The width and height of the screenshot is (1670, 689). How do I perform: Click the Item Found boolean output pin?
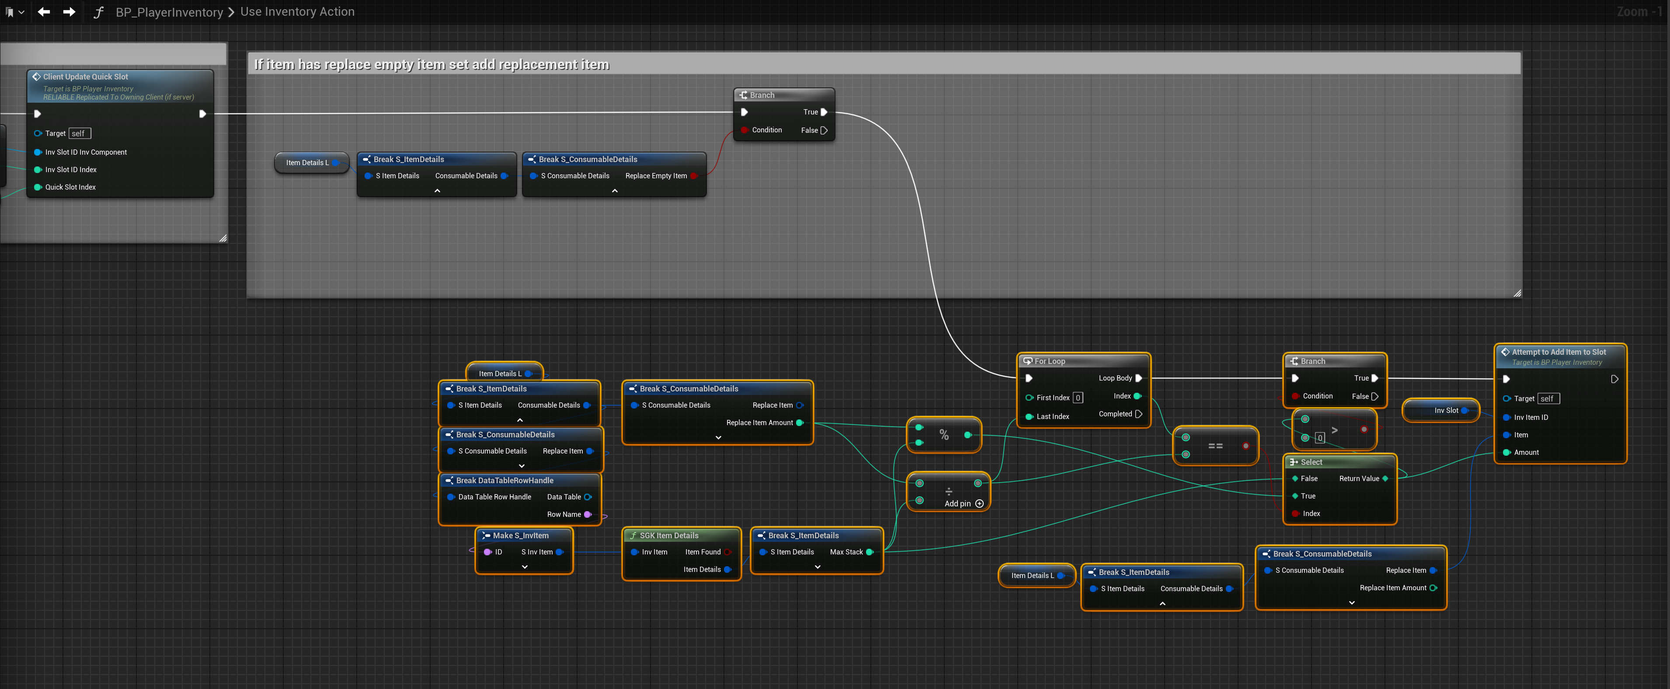tap(727, 552)
